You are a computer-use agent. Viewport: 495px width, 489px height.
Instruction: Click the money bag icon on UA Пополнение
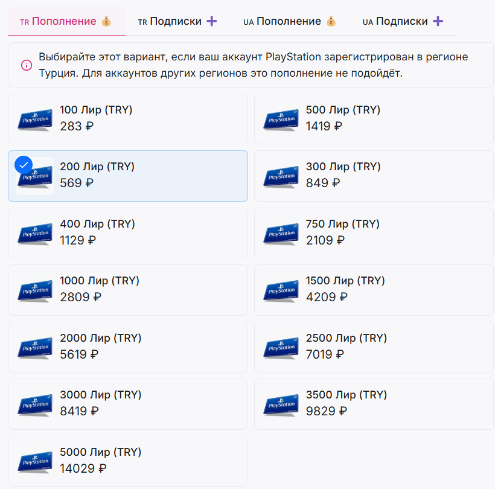pyautogui.click(x=331, y=22)
